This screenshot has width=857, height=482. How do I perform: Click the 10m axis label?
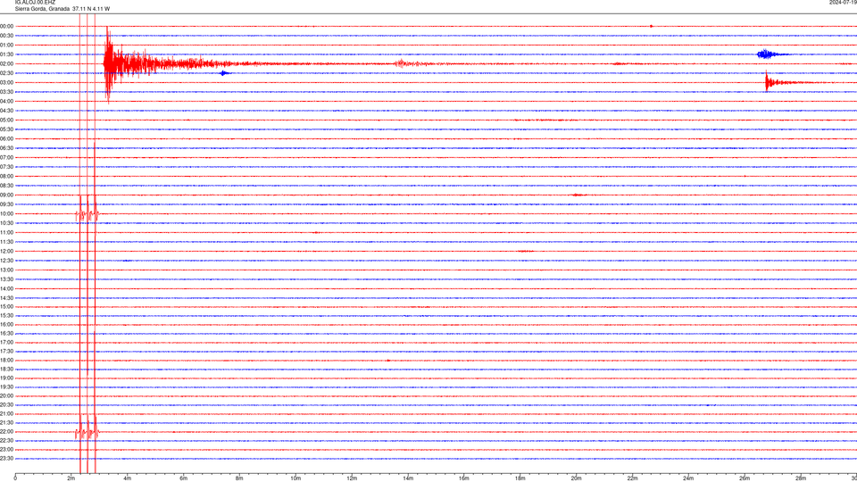click(x=295, y=478)
